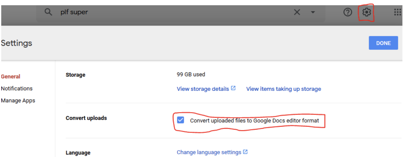403x157 pixels.
Task: Select the General settings tab
Action: pyautogui.click(x=10, y=77)
